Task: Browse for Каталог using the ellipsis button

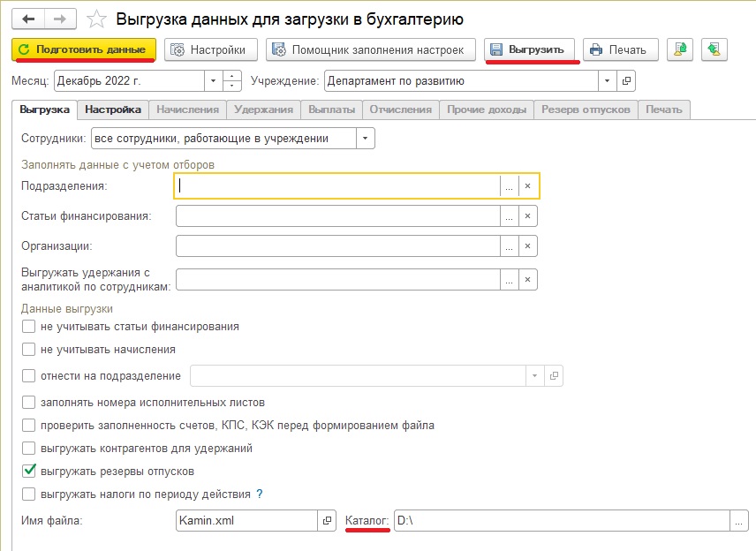Action: point(739,520)
